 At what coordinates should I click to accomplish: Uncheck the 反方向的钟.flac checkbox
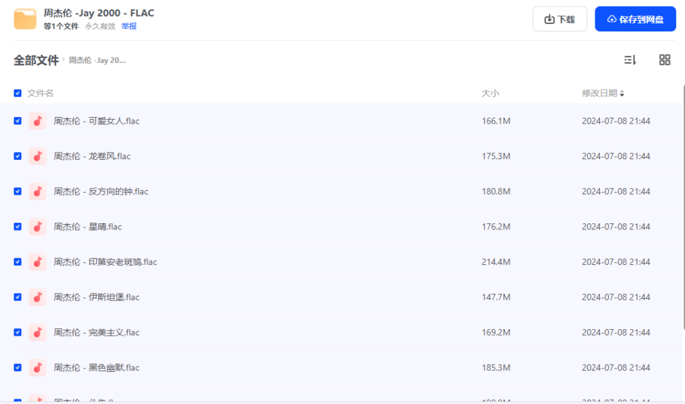click(17, 191)
